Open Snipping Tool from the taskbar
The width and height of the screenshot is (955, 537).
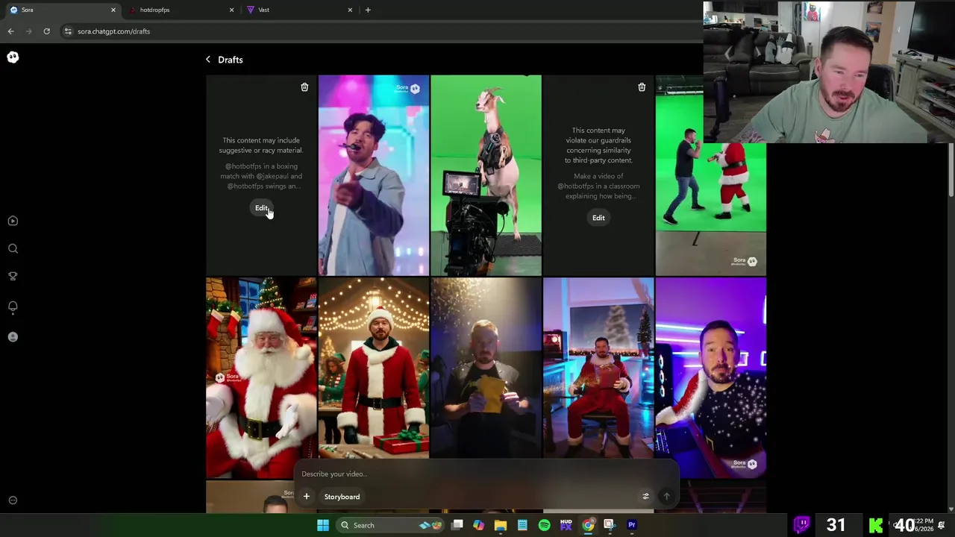[x=609, y=525]
